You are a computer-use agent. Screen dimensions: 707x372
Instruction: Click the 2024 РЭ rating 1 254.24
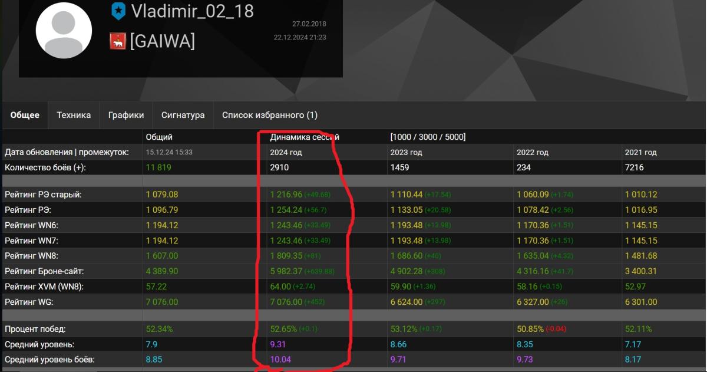pyautogui.click(x=286, y=210)
